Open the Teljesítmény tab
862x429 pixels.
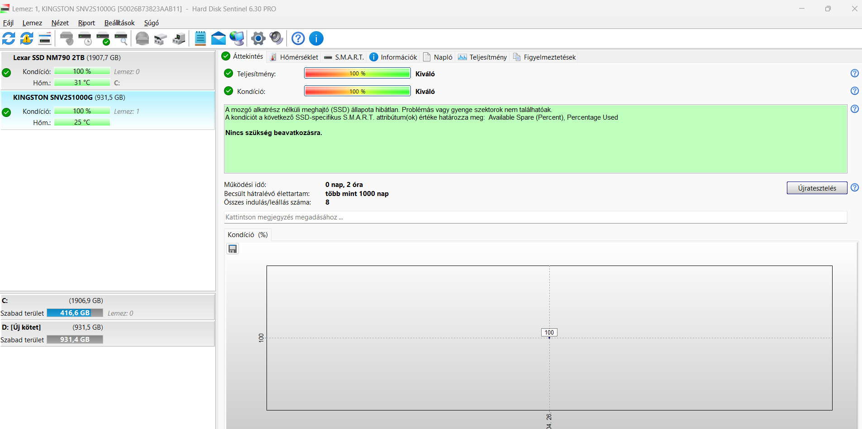tap(482, 57)
